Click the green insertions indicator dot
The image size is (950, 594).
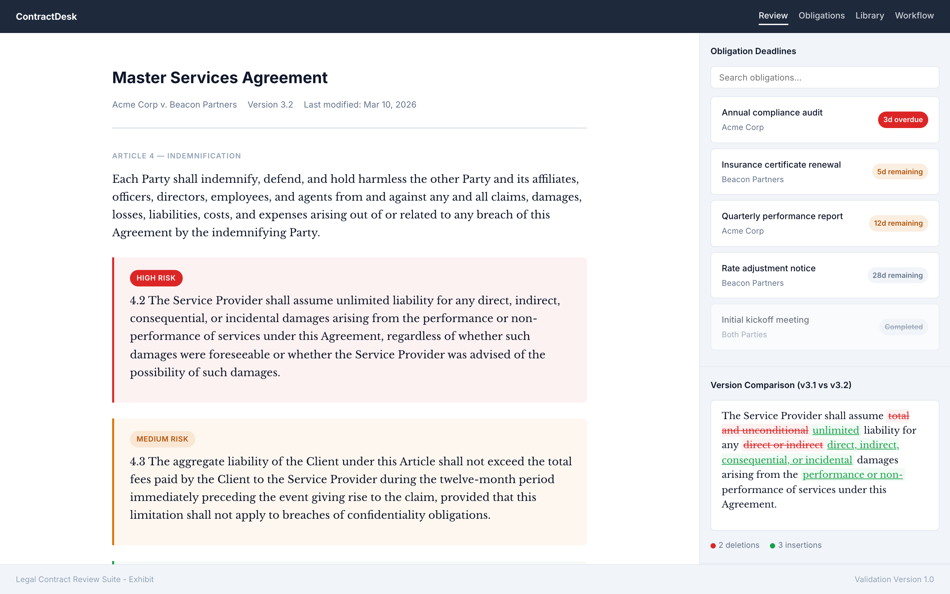[x=772, y=546]
